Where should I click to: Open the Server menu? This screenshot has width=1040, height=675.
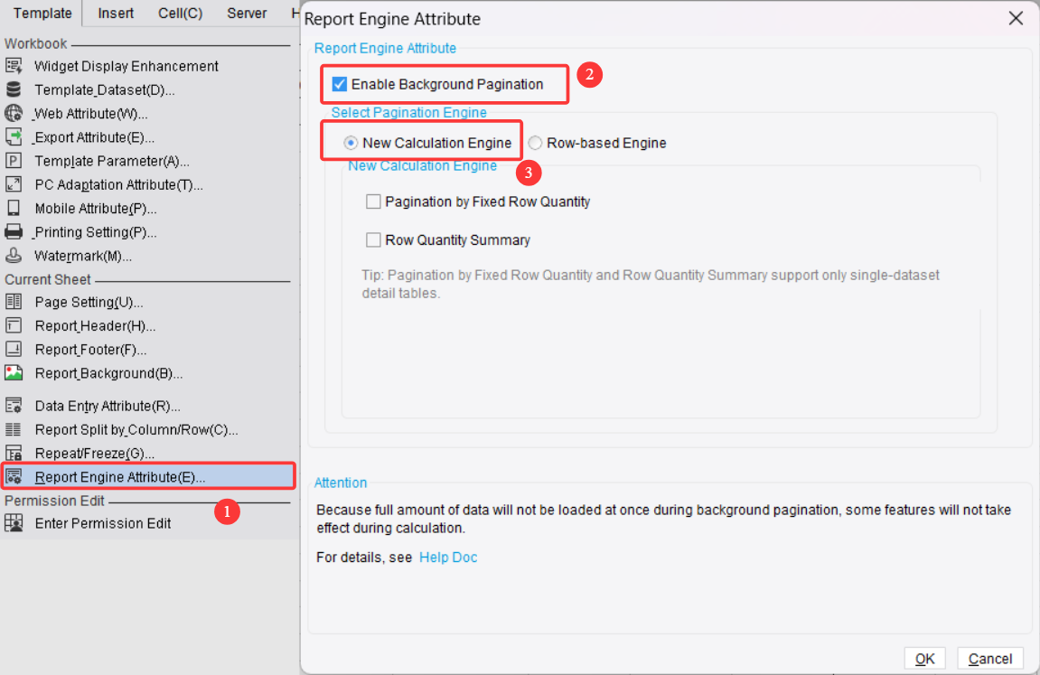pyautogui.click(x=247, y=14)
